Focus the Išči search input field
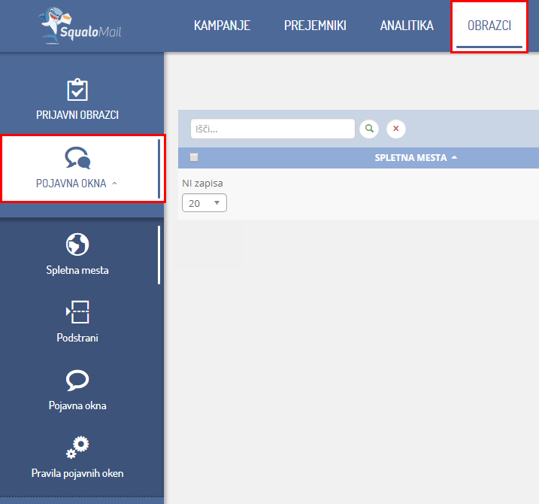 coord(272,129)
